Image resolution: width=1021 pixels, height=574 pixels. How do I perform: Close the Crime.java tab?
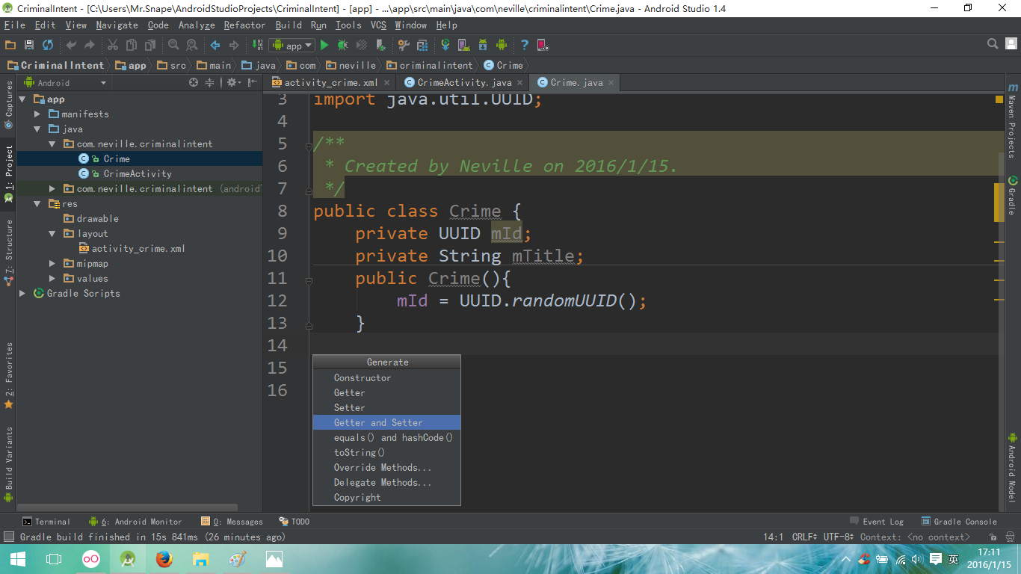point(611,82)
